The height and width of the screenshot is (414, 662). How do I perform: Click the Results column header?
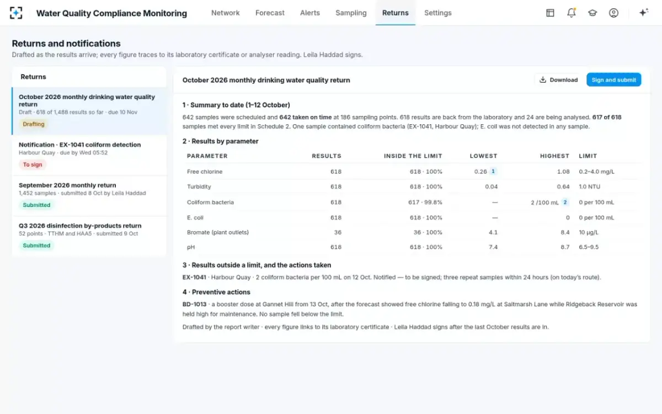click(327, 156)
